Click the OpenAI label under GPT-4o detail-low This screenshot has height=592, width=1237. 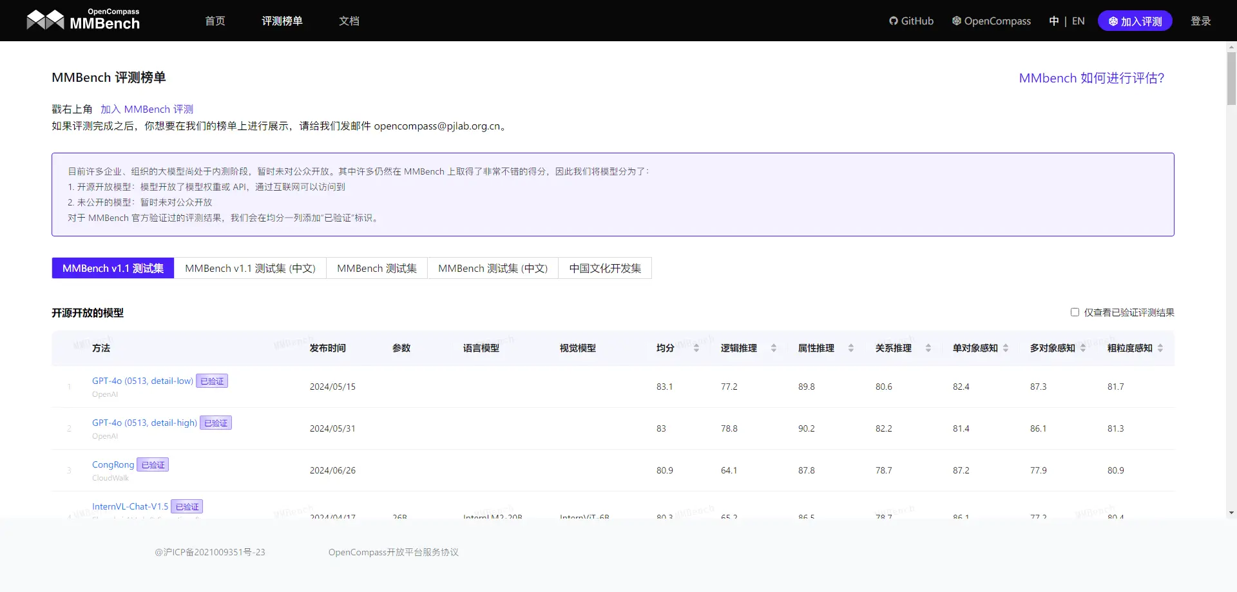point(105,394)
